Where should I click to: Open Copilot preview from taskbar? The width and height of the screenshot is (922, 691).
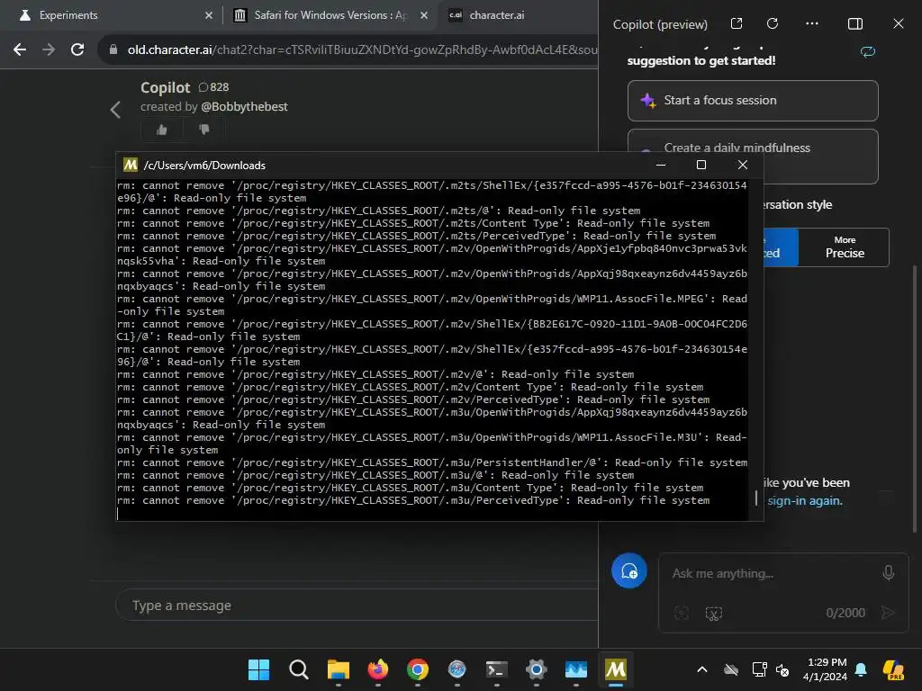pos(893,669)
